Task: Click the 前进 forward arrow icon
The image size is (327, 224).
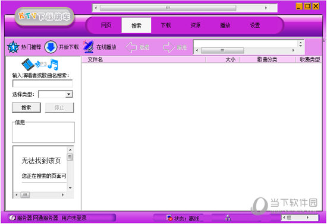Action: [x=169, y=47]
